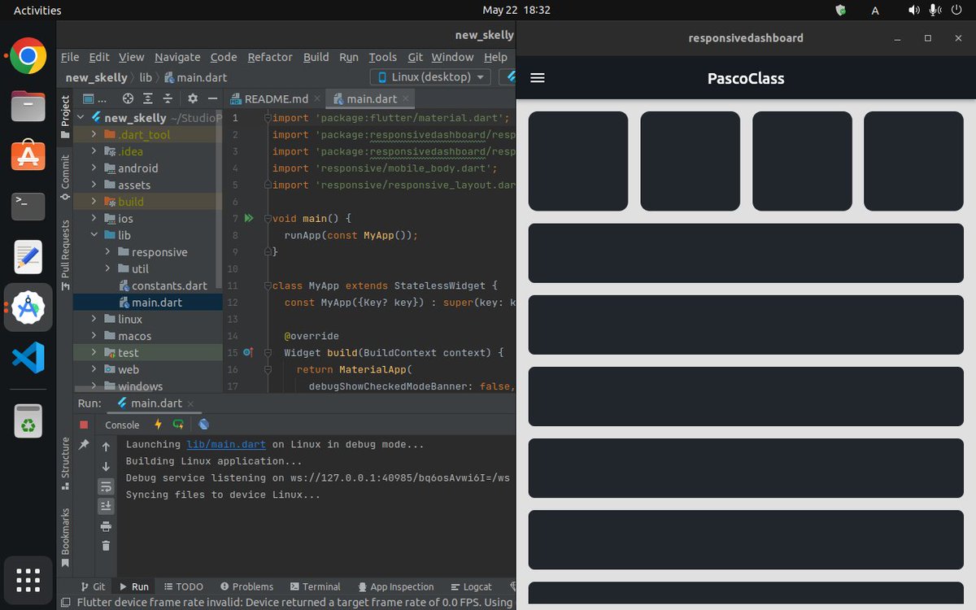Launch Google Chrome from the dock
The image size is (976, 610).
click(28, 56)
